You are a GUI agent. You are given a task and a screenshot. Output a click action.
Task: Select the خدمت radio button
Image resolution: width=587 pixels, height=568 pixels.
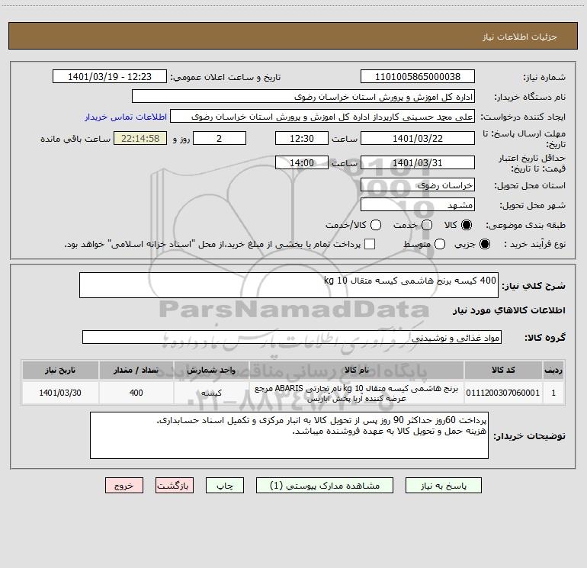point(427,225)
